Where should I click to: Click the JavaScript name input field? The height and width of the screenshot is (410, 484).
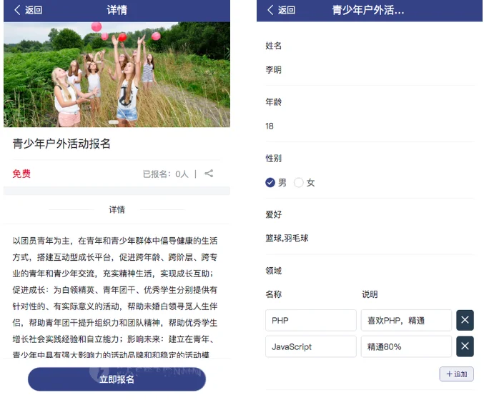click(310, 346)
